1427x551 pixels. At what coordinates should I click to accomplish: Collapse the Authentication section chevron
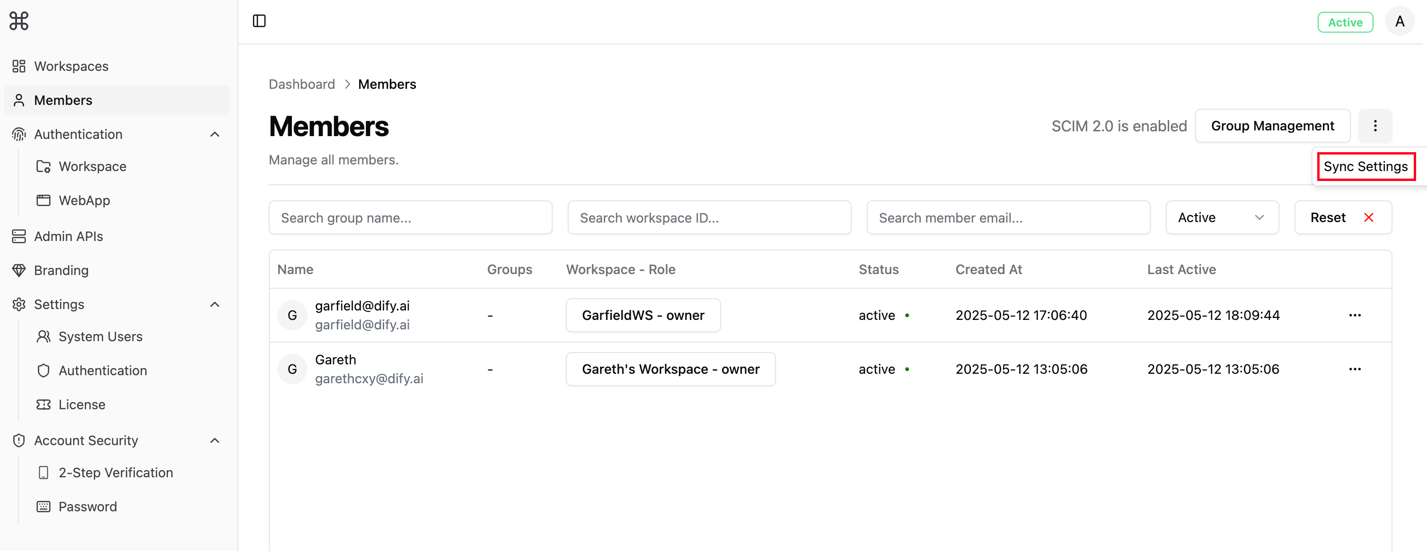point(215,134)
